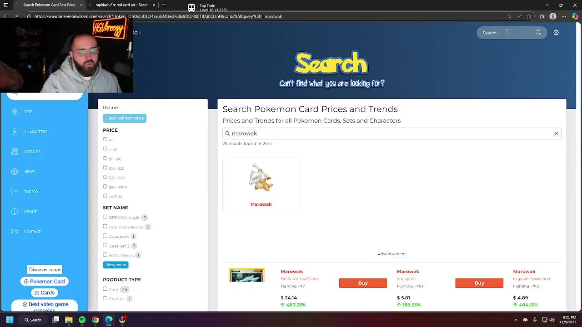Click the Characters menu label

pyautogui.click(x=35, y=132)
